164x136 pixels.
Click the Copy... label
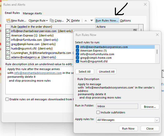pos(59,21)
